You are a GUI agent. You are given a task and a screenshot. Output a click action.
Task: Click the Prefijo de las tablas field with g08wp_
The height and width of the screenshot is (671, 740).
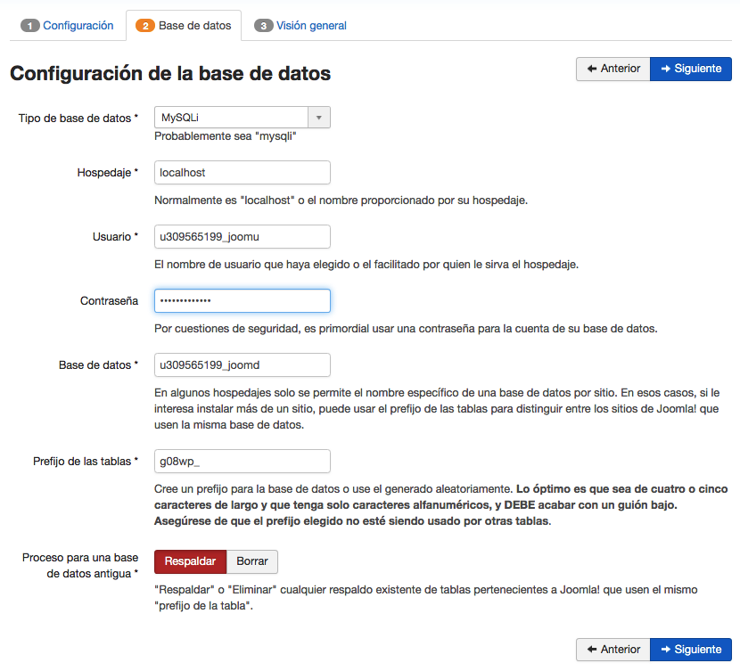click(x=242, y=461)
